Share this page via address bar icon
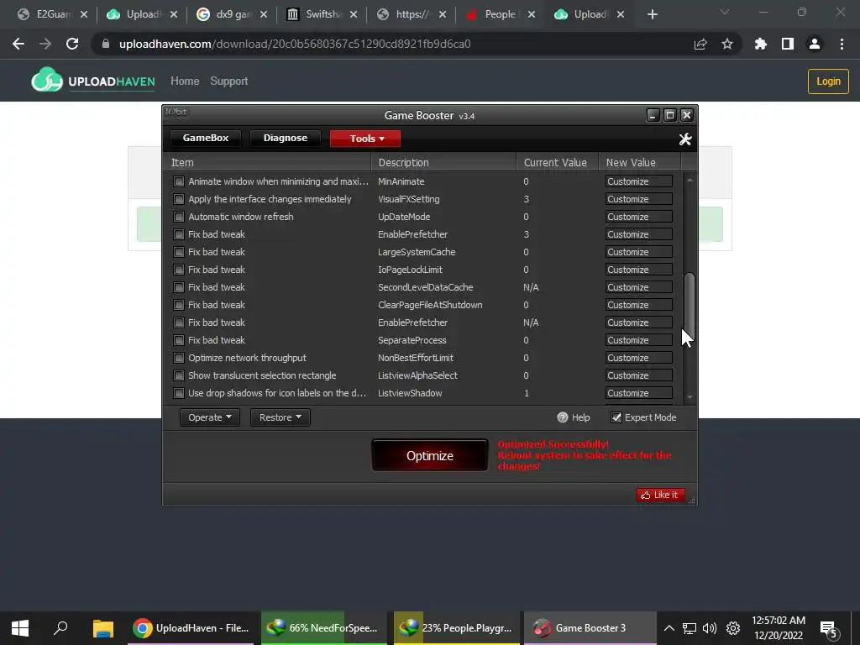Screen dimensions: 860x645 tap(700, 44)
